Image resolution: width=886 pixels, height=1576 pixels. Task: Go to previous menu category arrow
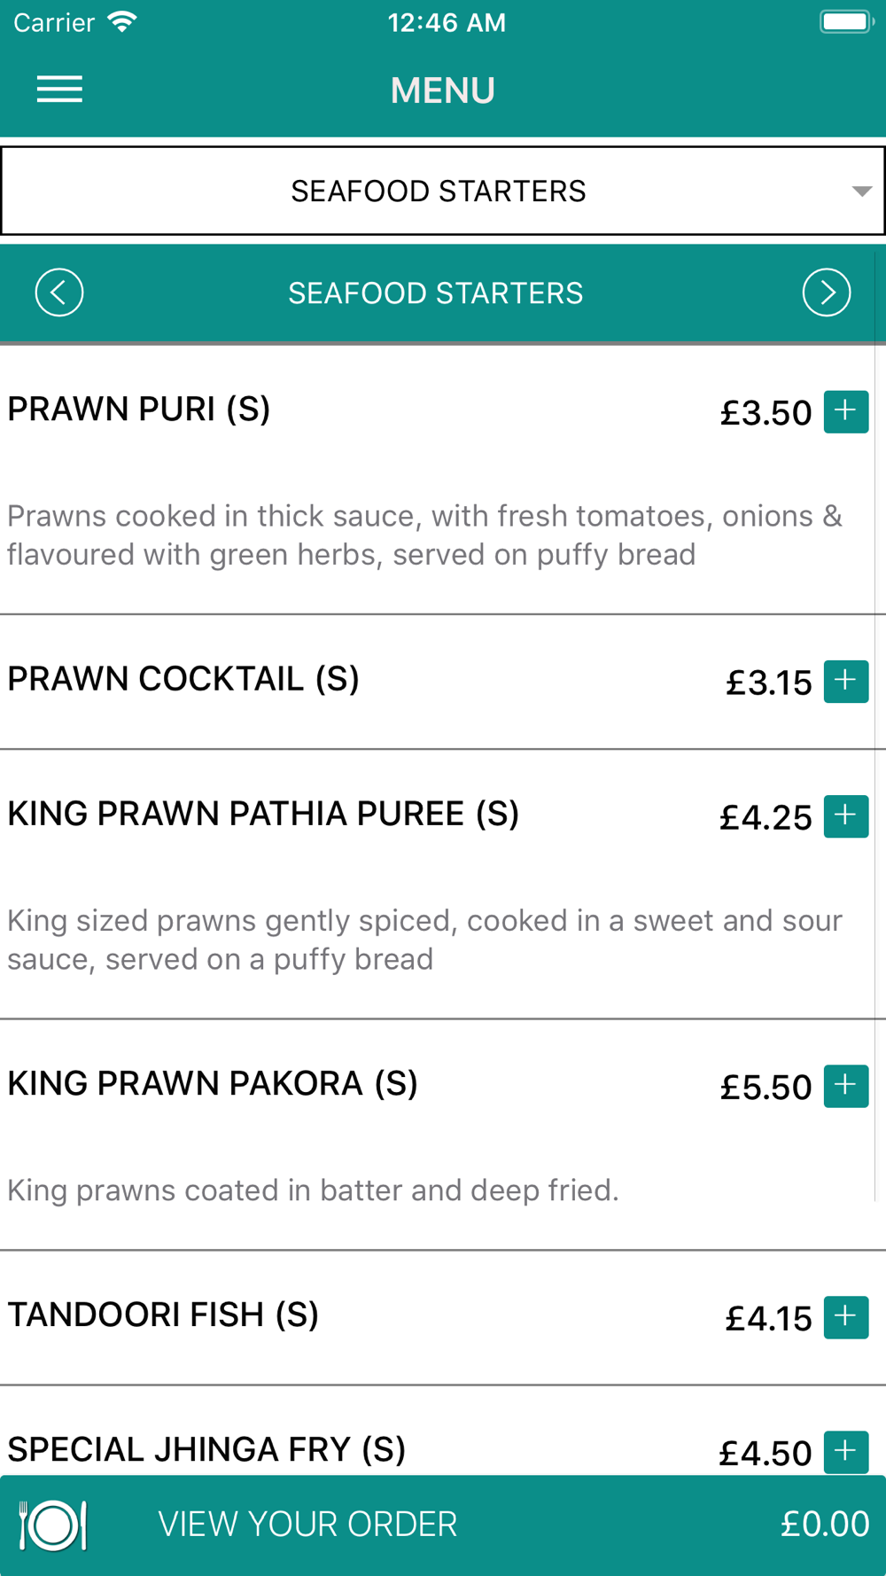[59, 293]
